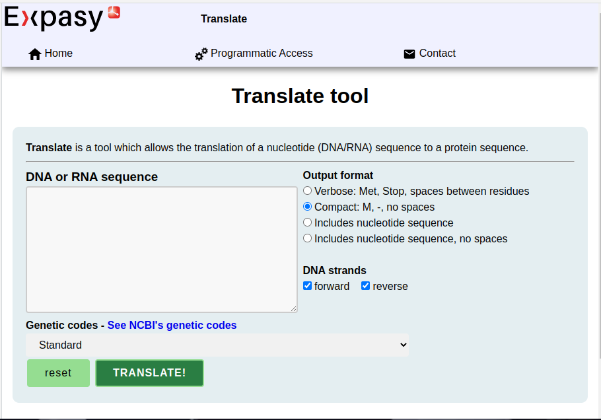Uncheck the reverse DNA strand checkbox
The image size is (601, 420).
[366, 286]
